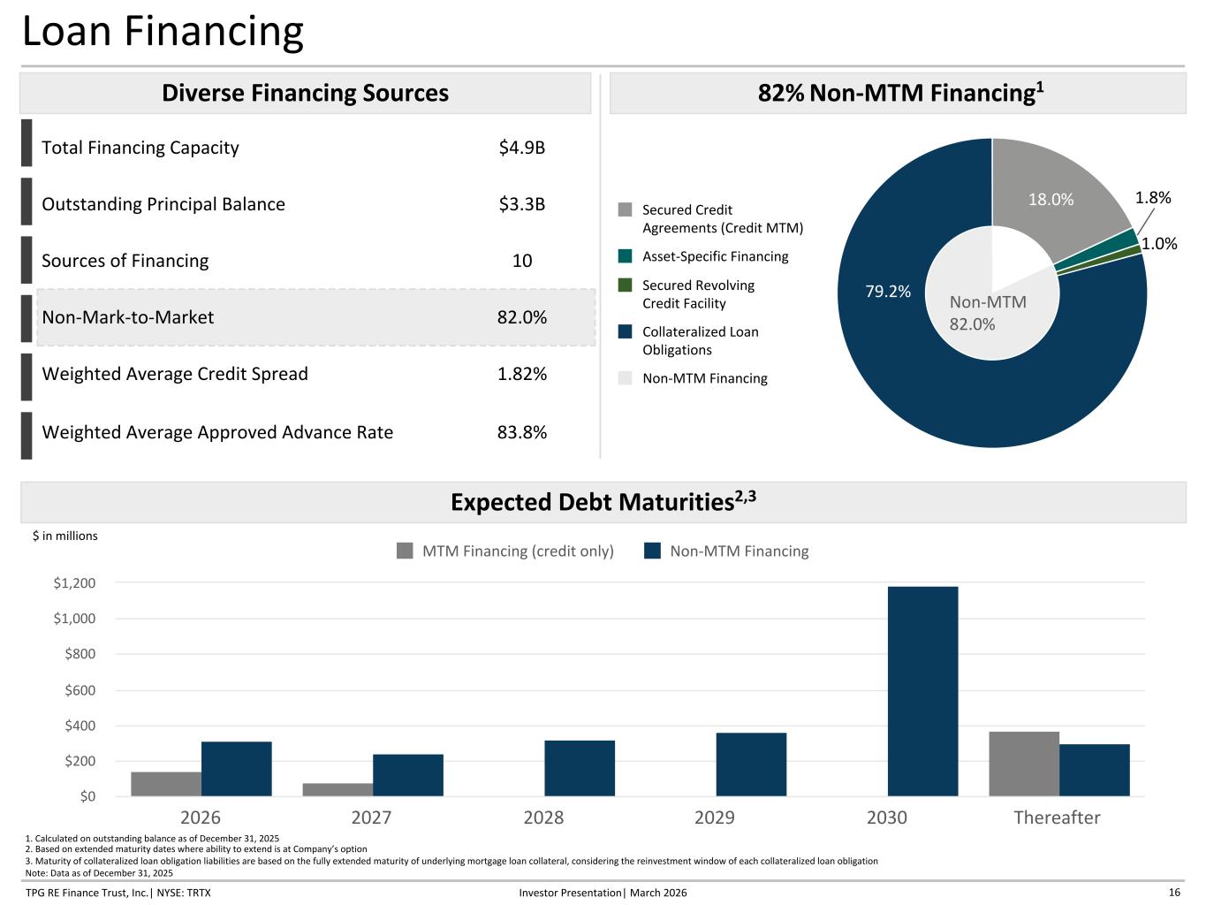The height and width of the screenshot is (905, 1206).
Task: Click the MTM Financing (credit only) legend square
Action: (405, 551)
